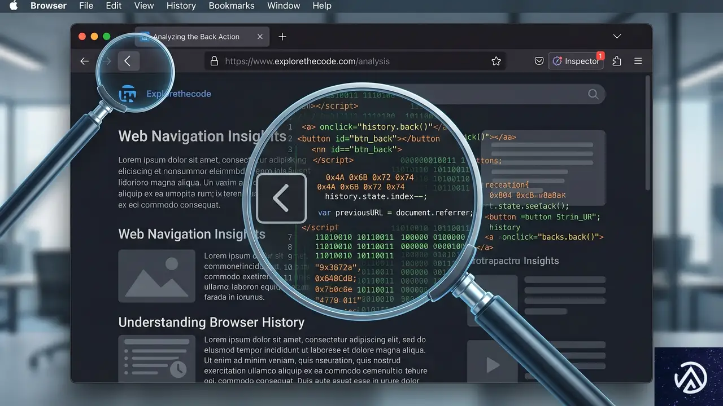Open the Help menu
Image resolution: width=723 pixels, height=406 pixels.
pyautogui.click(x=322, y=6)
